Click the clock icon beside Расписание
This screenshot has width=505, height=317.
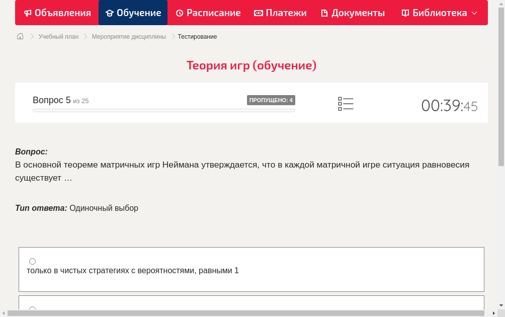(x=180, y=13)
